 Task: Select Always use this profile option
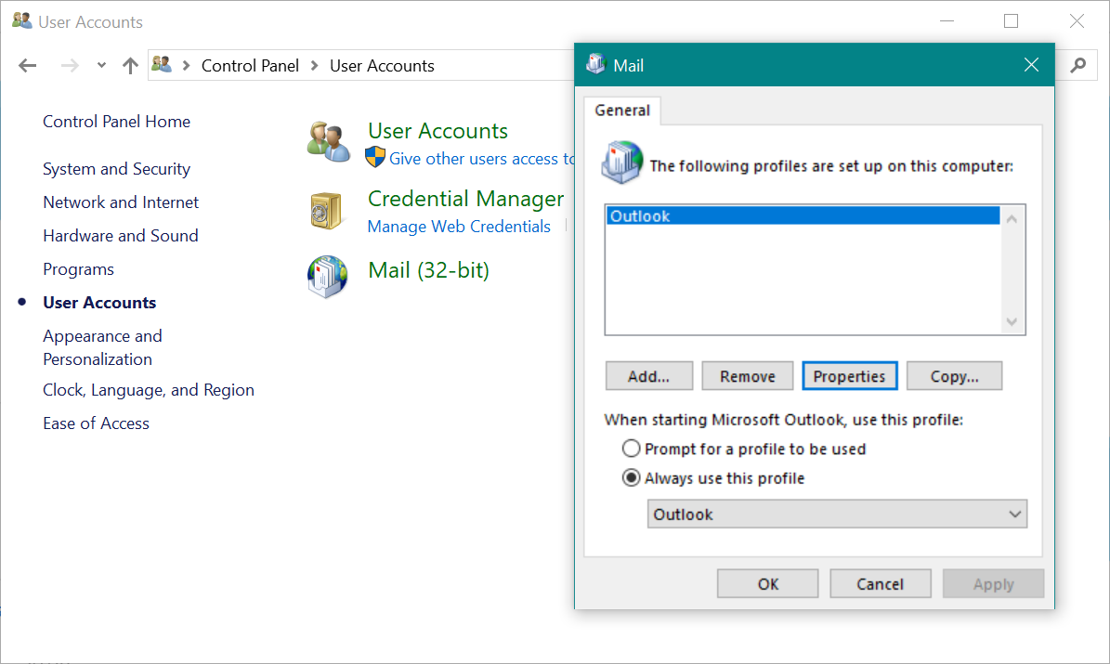coord(632,478)
